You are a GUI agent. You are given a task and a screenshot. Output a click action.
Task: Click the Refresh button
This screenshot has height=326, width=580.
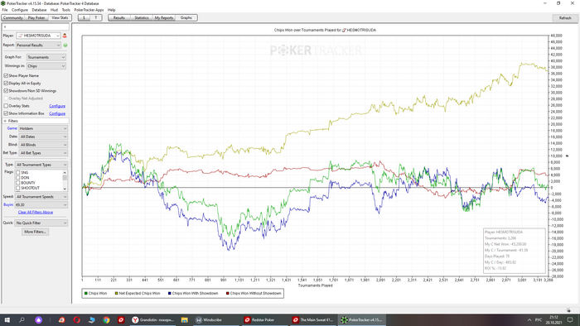[x=565, y=17]
